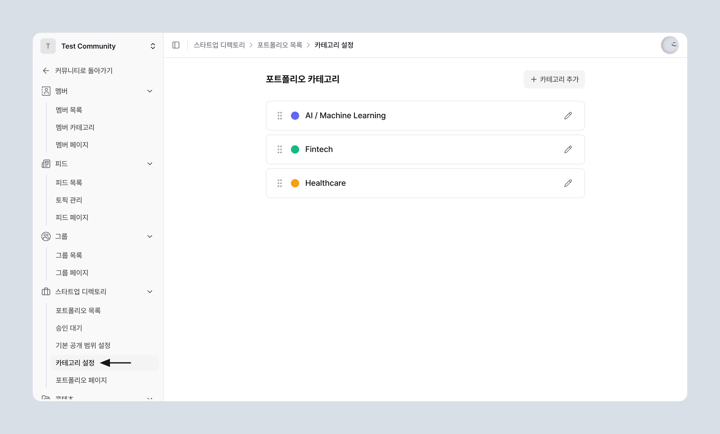The height and width of the screenshot is (434, 720).
Task: Click the 멤버 section icon
Action: [46, 91]
